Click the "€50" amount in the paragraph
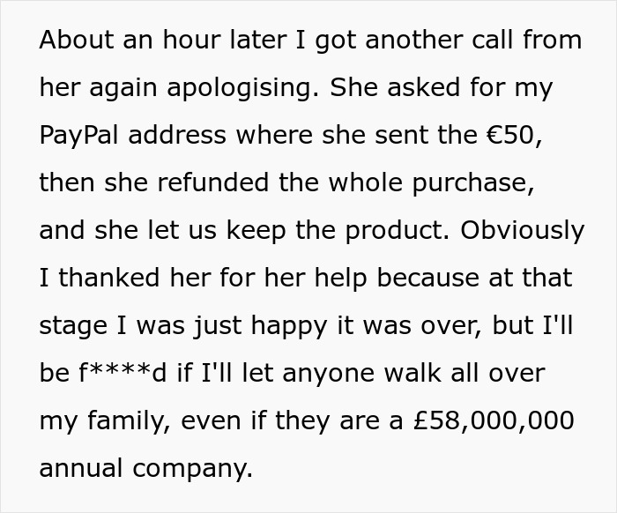This screenshot has height=513, width=617. (510, 135)
